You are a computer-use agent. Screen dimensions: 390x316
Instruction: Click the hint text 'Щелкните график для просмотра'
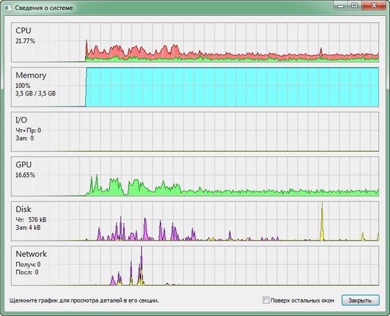tap(84, 301)
